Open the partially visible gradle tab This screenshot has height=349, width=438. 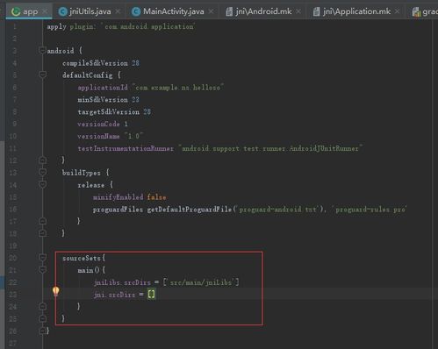[425, 11]
